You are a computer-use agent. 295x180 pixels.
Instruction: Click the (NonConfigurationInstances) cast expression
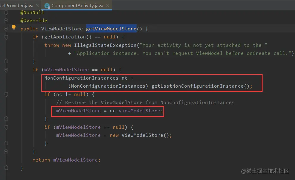(x=108, y=86)
